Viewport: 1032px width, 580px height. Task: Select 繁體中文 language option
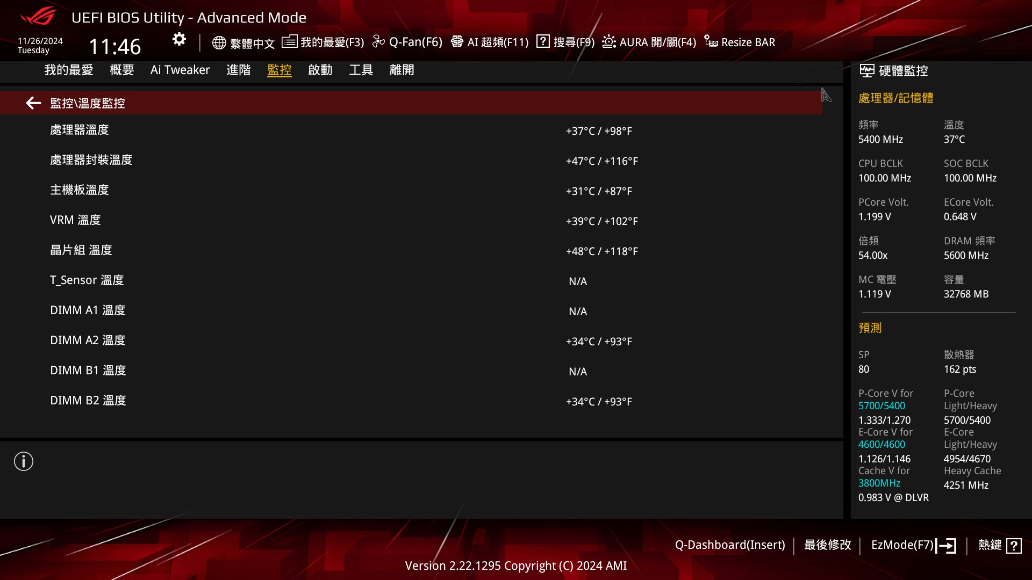(x=253, y=43)
